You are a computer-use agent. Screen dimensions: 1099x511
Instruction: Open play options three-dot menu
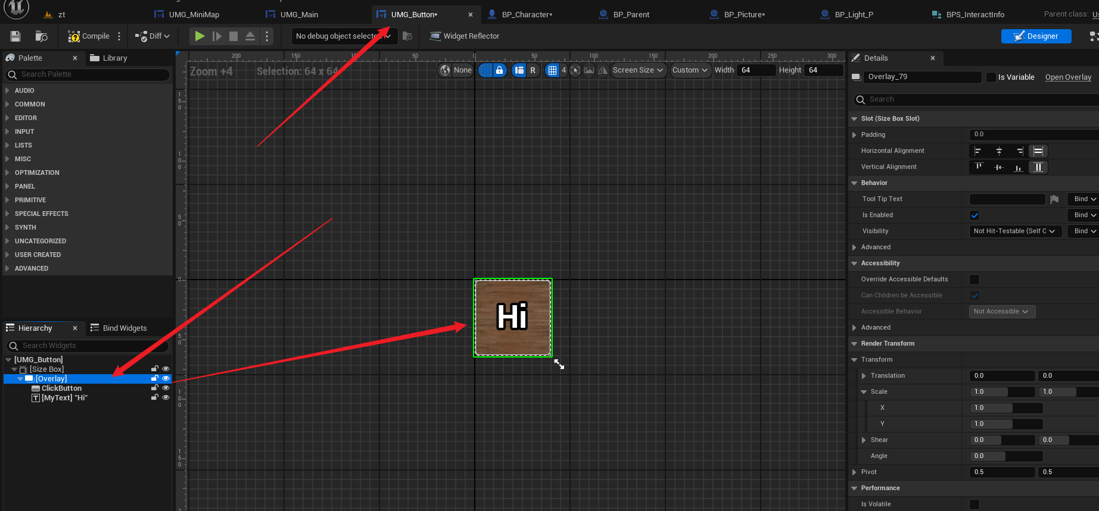coord(267,36)
